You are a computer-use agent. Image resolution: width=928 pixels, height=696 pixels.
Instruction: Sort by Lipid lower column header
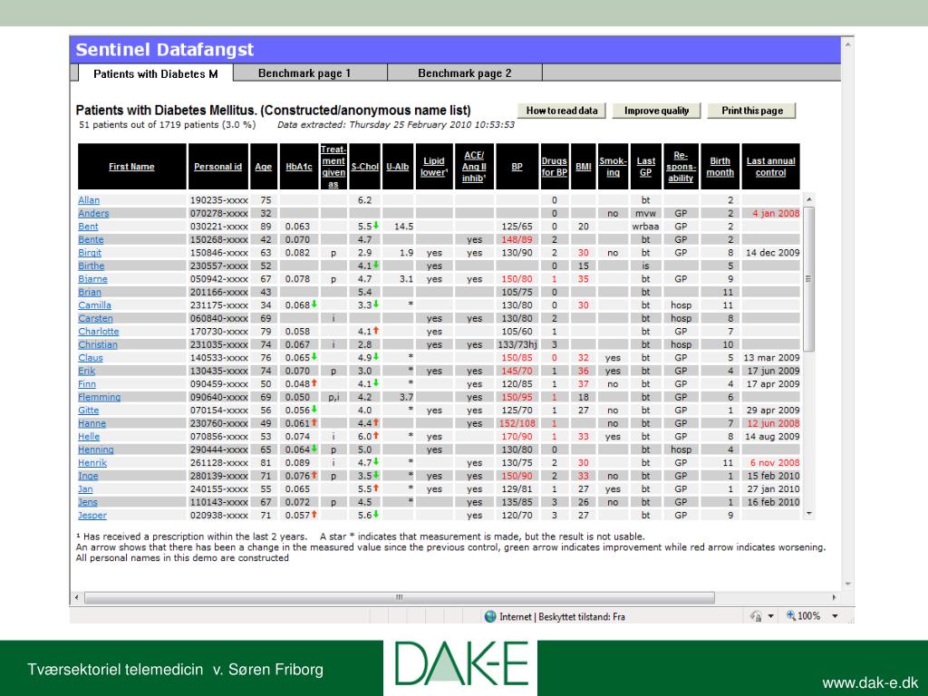tap(434, 167)
